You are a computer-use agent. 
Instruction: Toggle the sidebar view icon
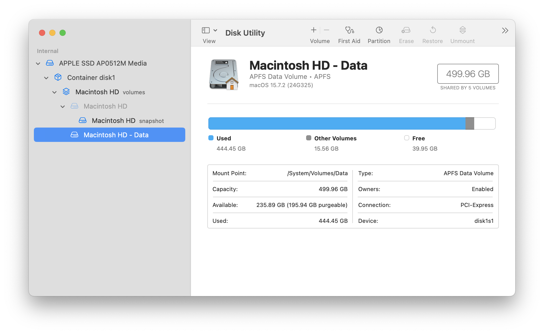[206, 30]
